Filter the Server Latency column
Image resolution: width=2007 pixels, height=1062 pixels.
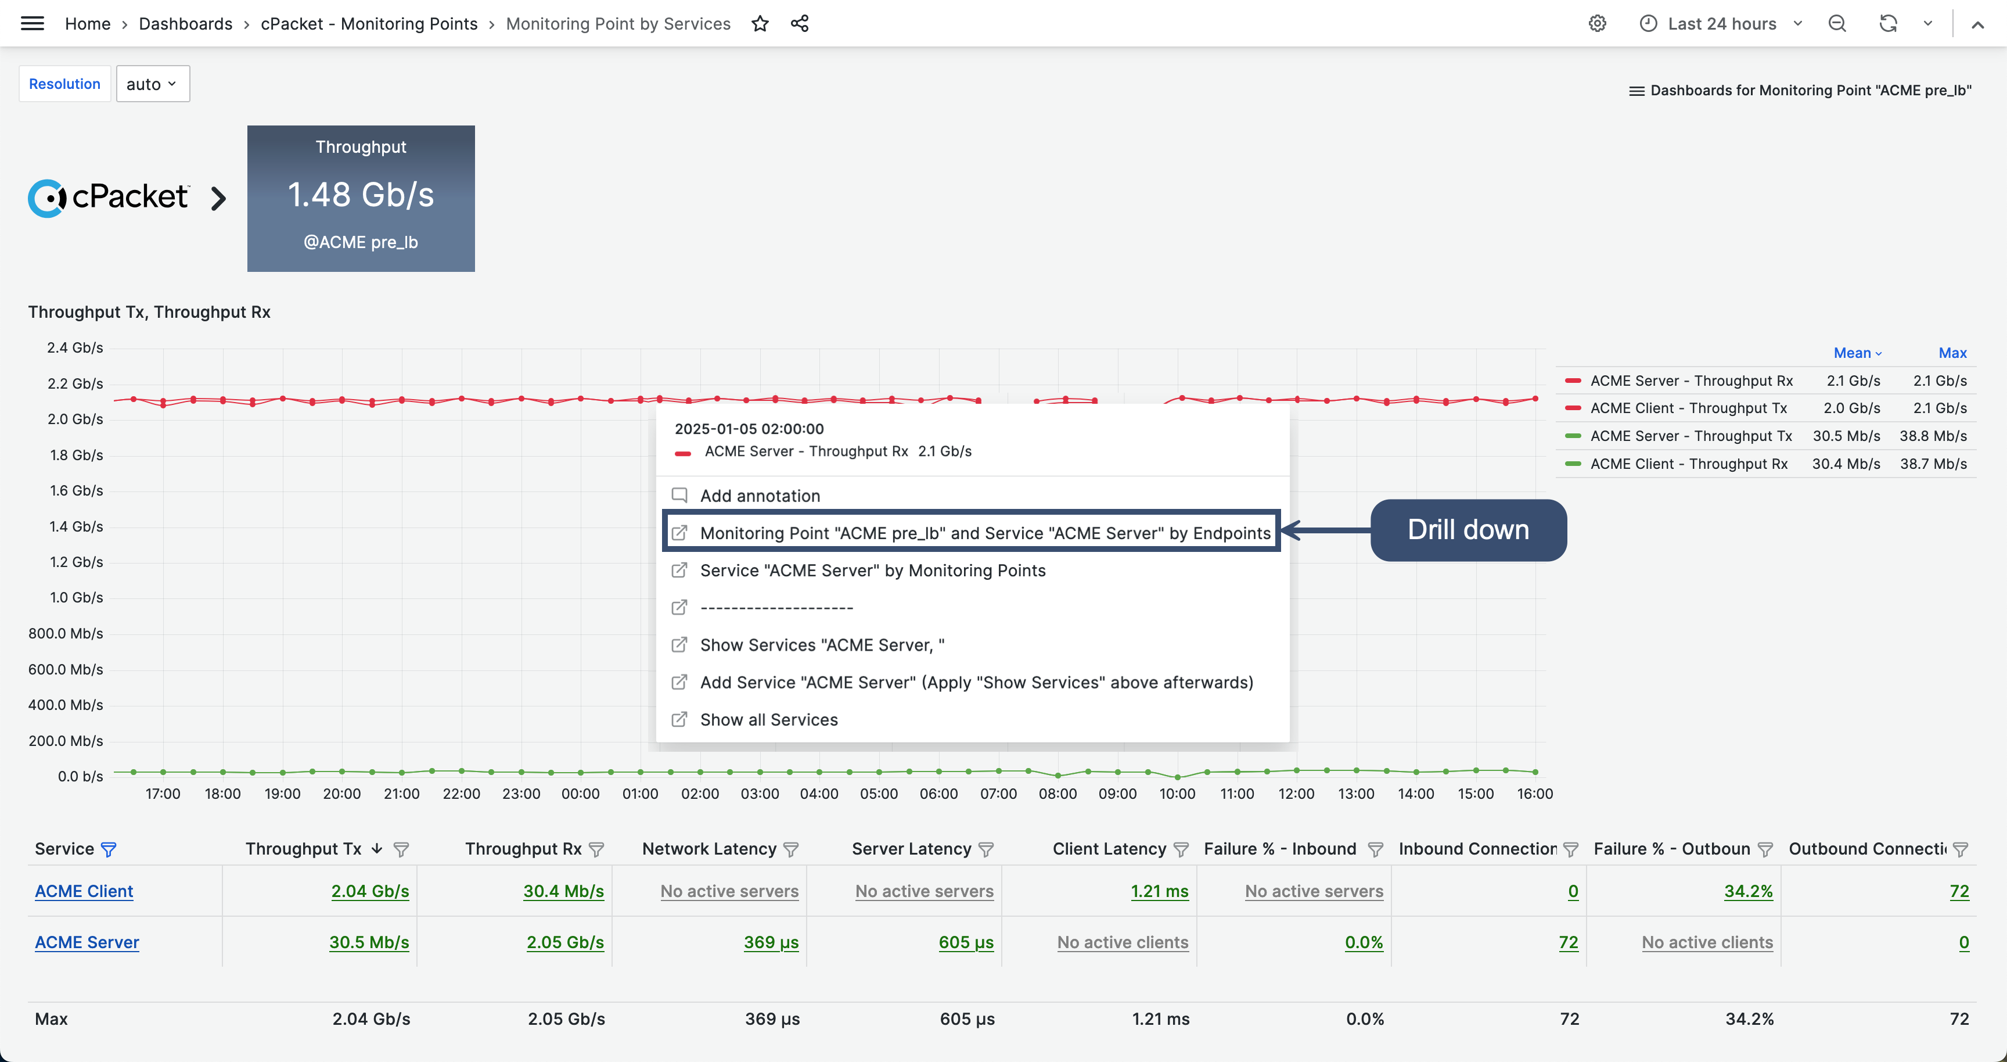985,849
